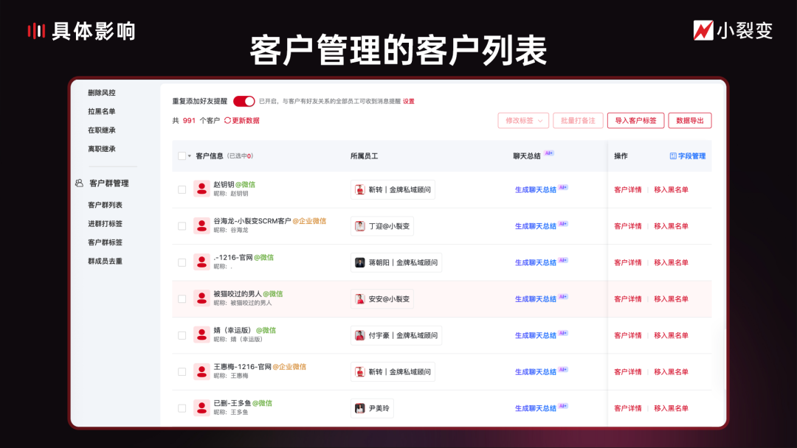The image size is (797, 448).
Task: Open the 修改标签 dropdown
Action: point(522,120)
